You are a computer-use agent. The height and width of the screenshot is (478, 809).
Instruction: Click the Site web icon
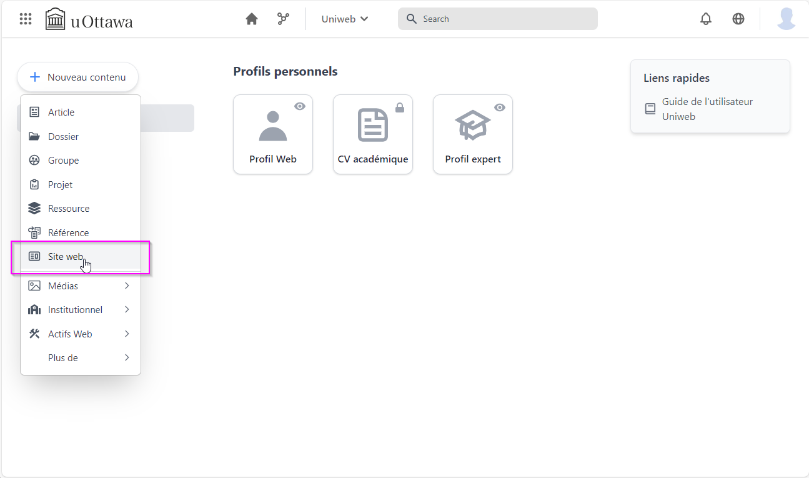tap(34, 256)
